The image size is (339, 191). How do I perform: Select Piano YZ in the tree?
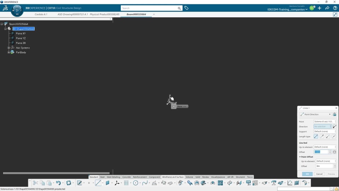tap(21, 38)
